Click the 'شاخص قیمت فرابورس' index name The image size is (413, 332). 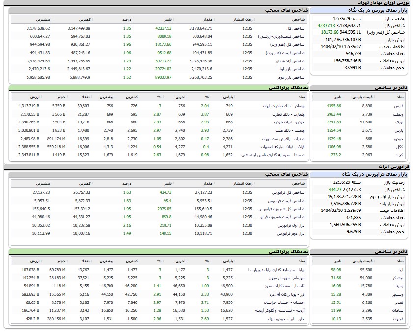click(286, 201)
